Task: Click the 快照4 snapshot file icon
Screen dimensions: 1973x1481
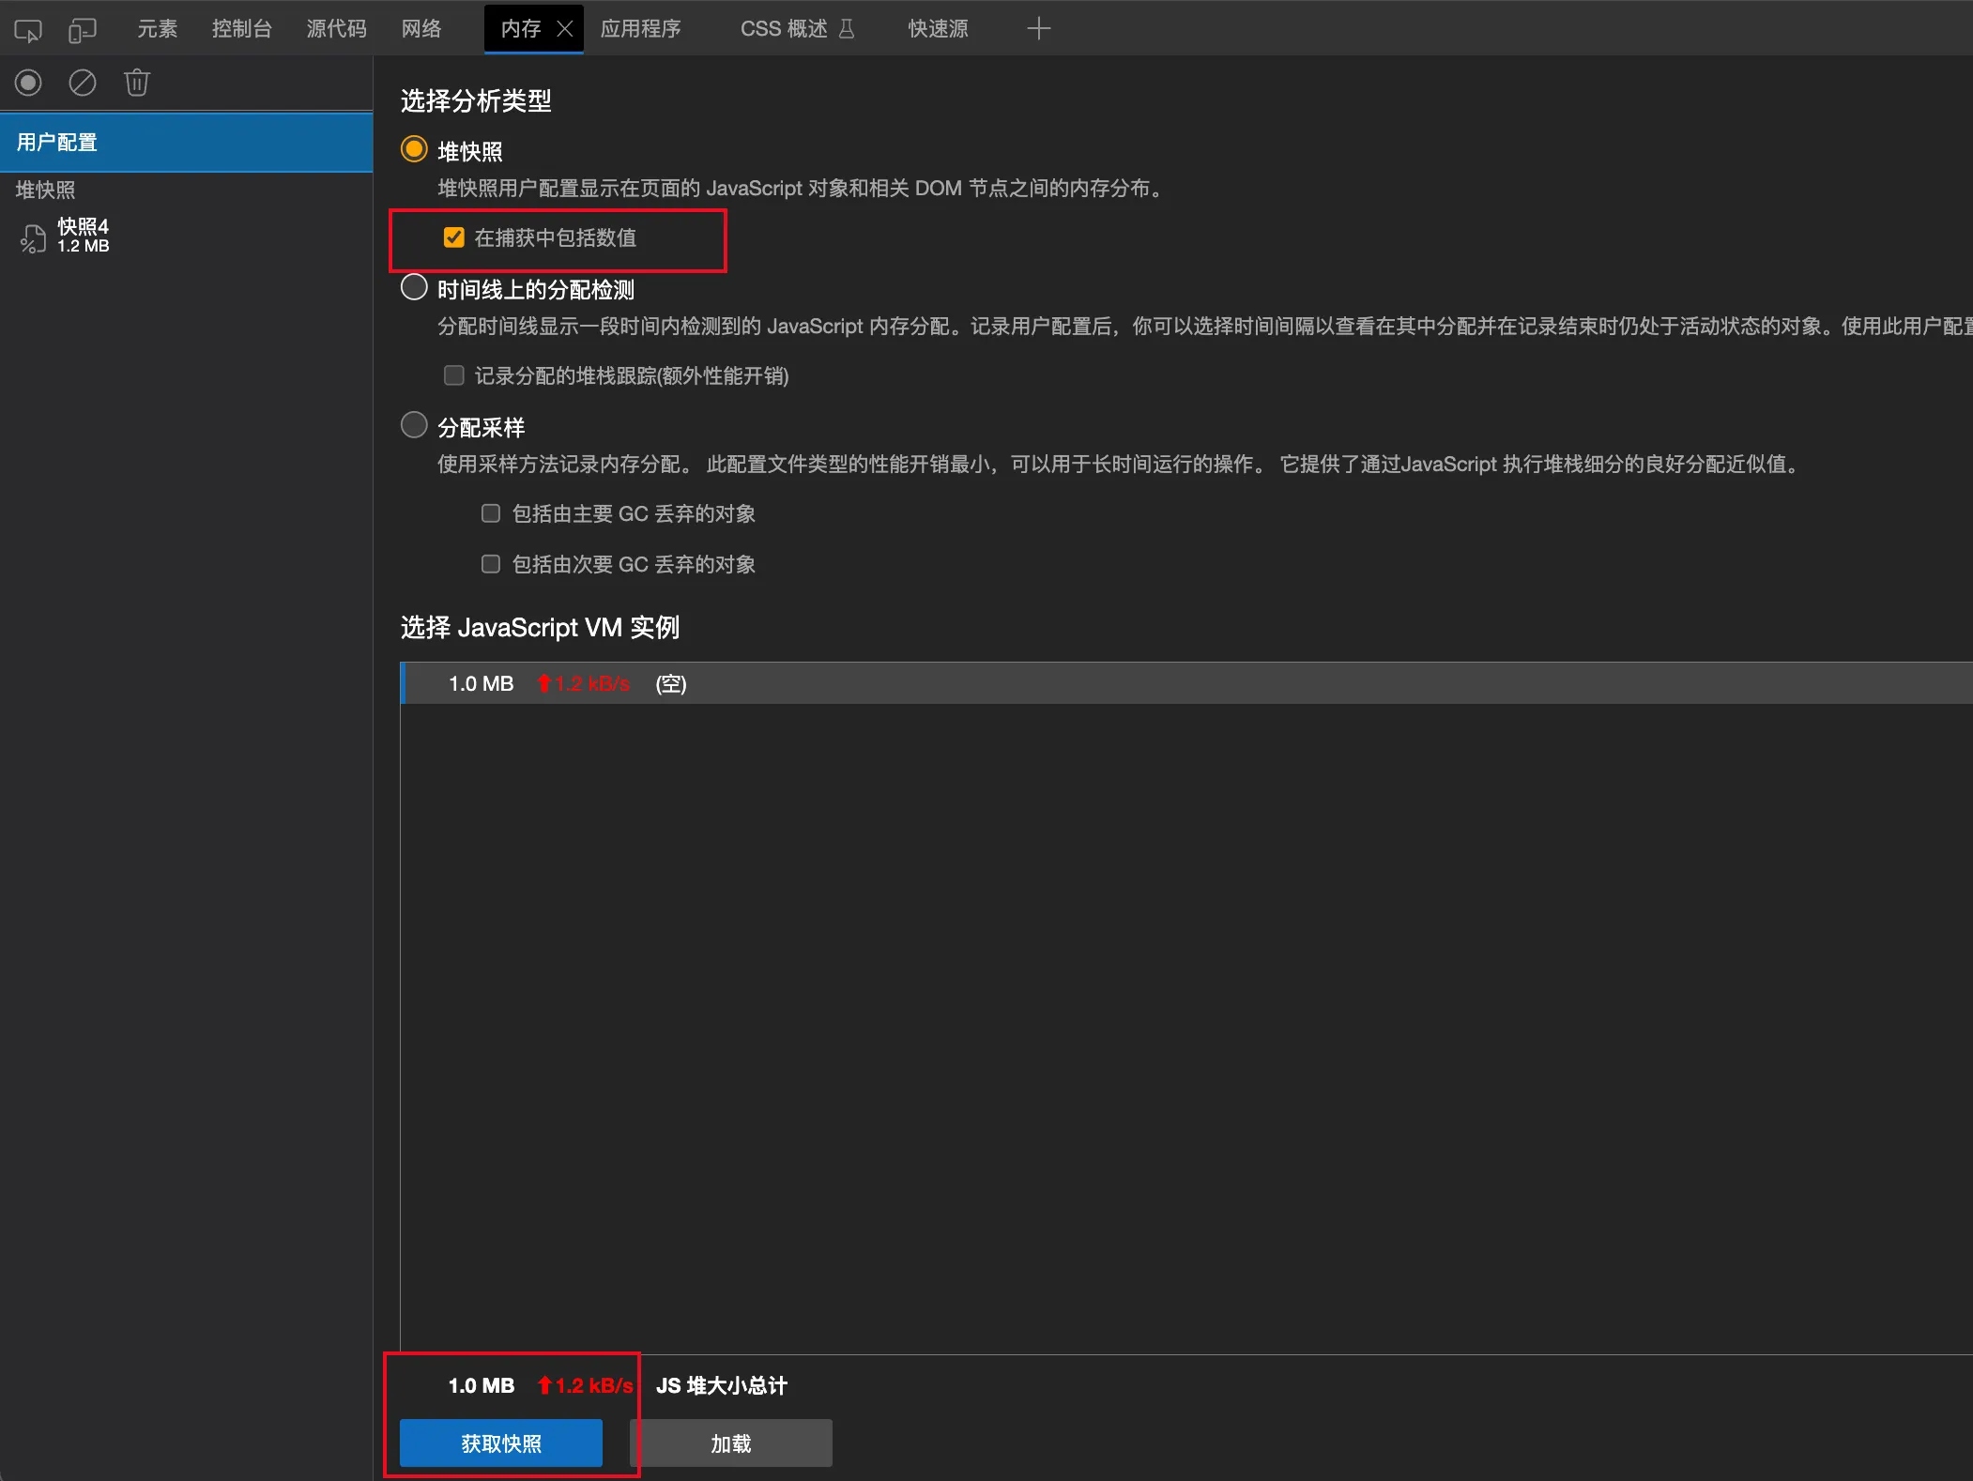Action: point(33,238)
